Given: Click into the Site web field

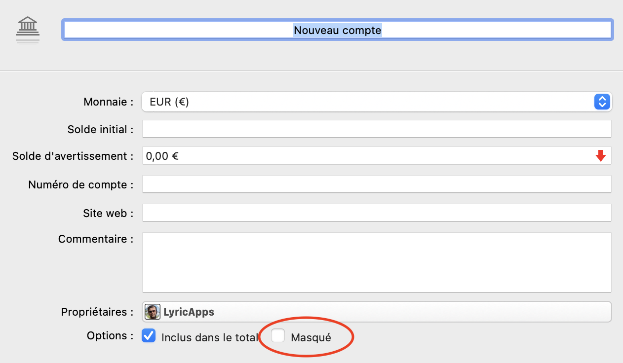Looking at the screenshot, I should (x=376, y=213).
